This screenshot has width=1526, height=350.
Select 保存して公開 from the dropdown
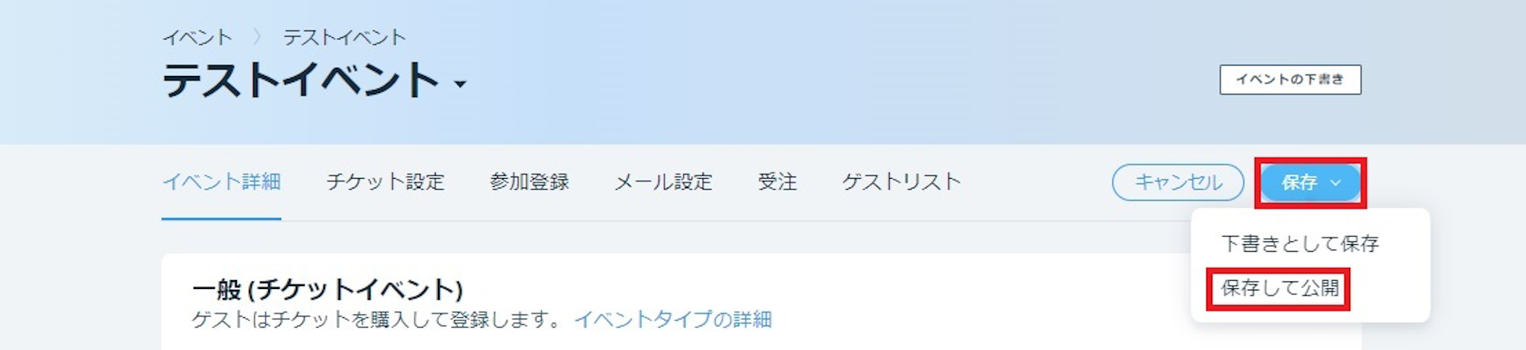point(1279,288)
